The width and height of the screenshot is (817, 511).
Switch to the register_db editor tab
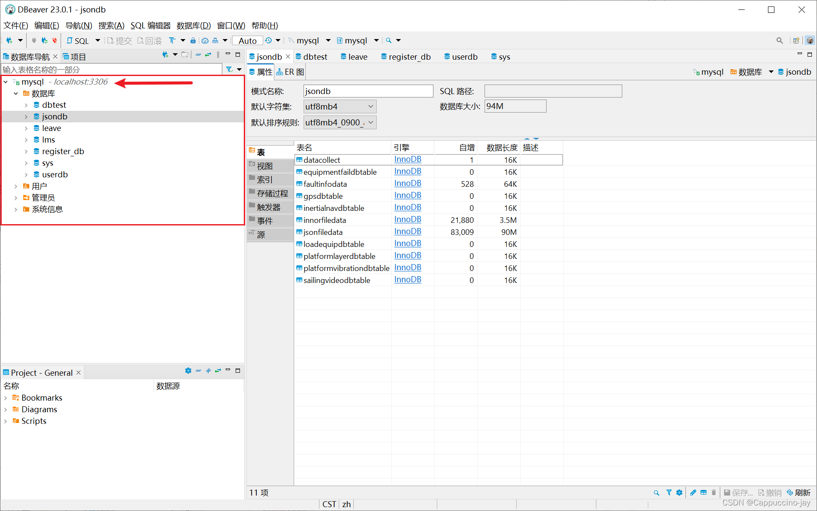[406, 57]
